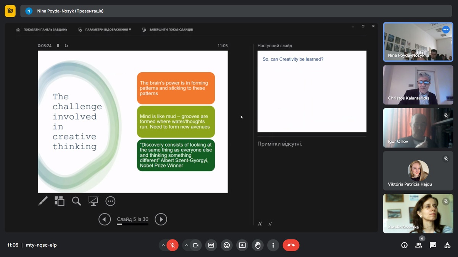The image size is (458, 257).
Task: Open the see all slides grid icon
Action: (x=60, y=201)
